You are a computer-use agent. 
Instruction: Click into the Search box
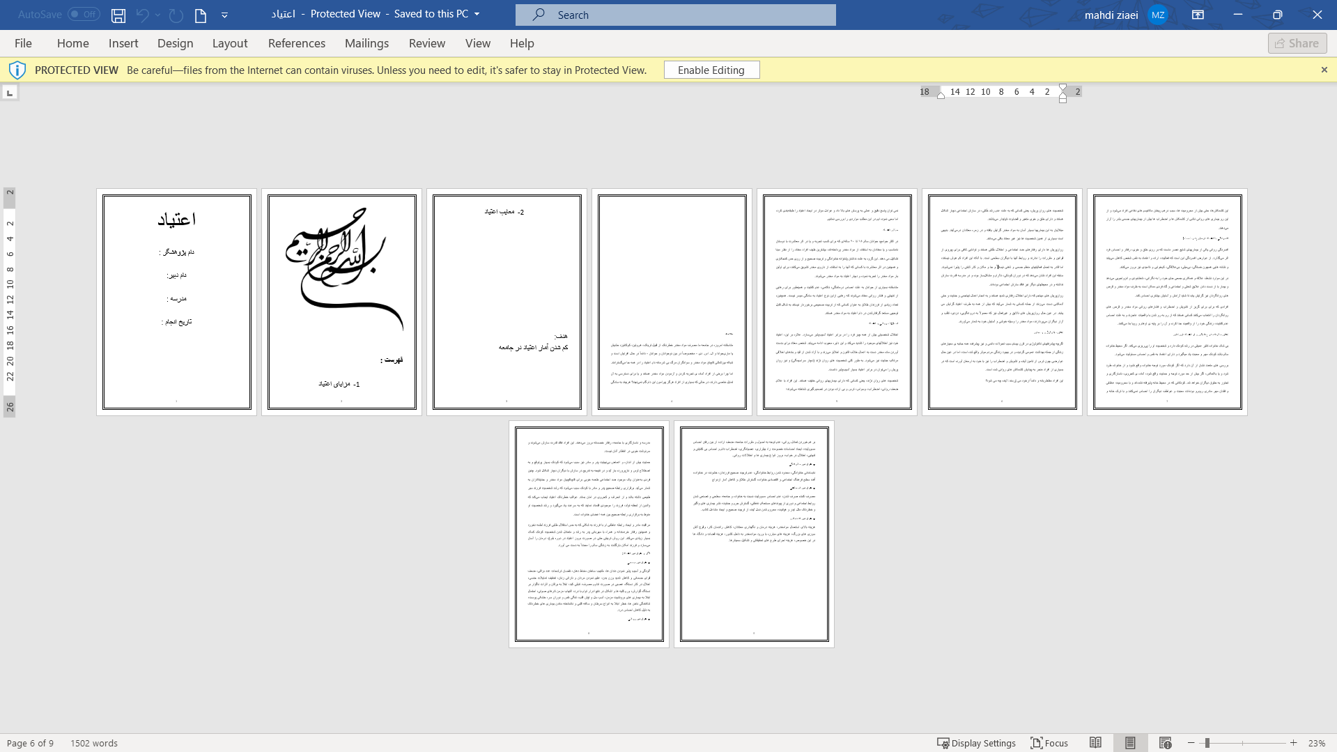click(x=676, y=15)
